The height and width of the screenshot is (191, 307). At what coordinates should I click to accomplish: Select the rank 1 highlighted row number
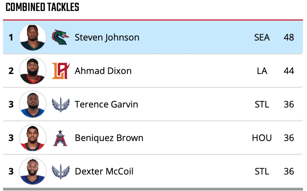pyautogui.click(x=11, y=37)
